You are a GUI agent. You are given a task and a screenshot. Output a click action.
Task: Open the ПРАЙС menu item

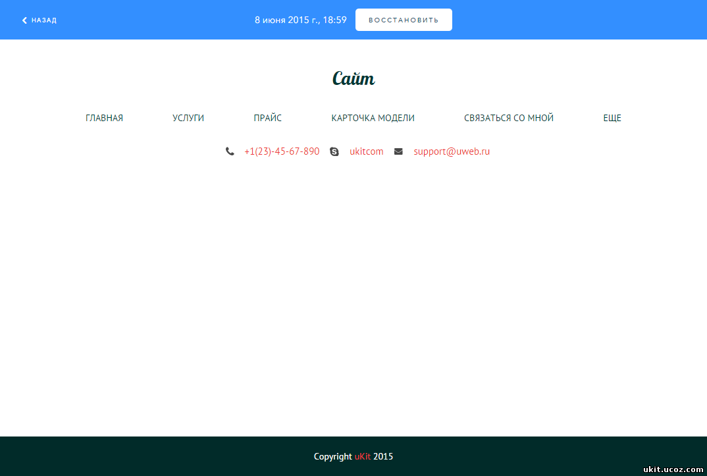267,118
